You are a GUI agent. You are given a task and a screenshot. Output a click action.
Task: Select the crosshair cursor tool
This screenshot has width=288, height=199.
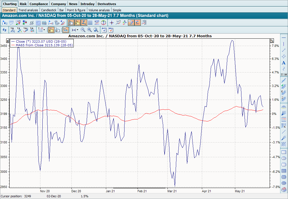112,23
